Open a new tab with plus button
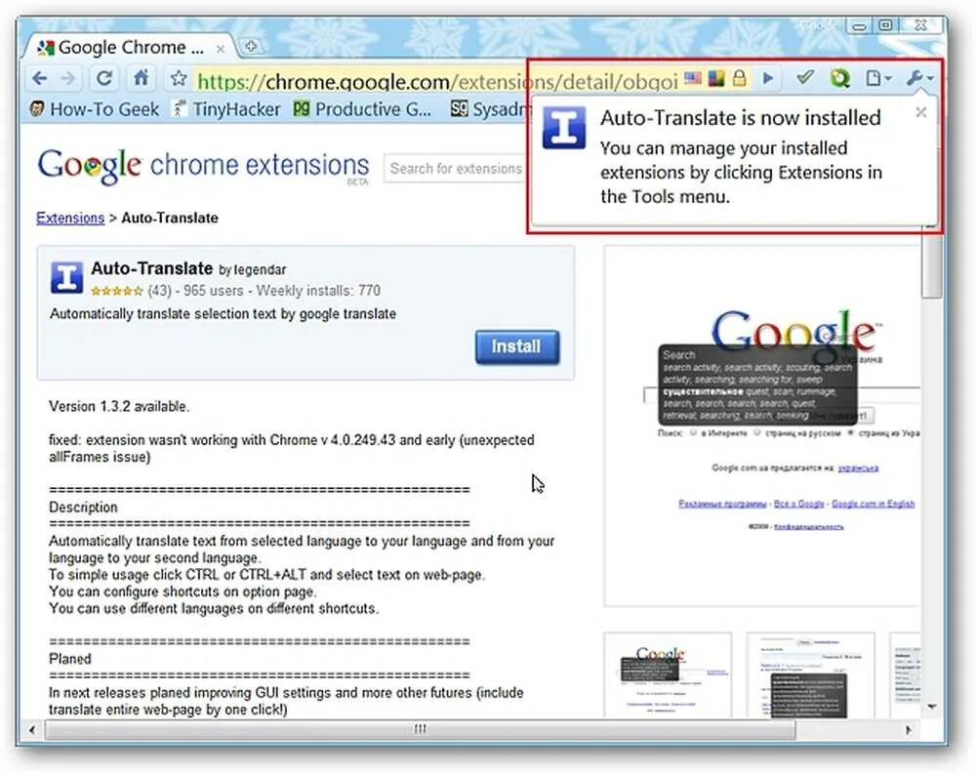 [252, 47]
